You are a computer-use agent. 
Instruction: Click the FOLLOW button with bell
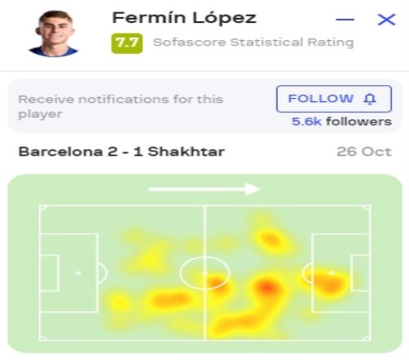[x=334, y=99]
